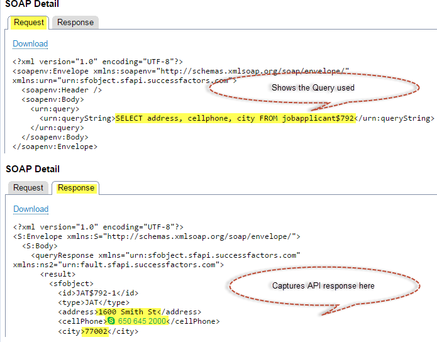437x342 pixels.
Task: Click the phone number 650 645 2000
Action: [142, 321]
